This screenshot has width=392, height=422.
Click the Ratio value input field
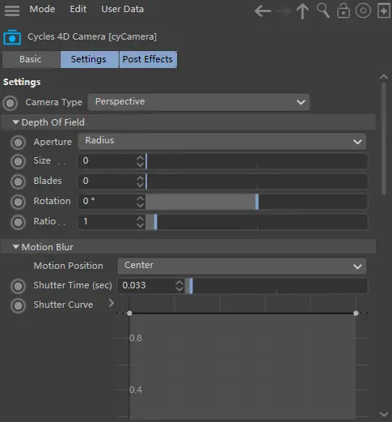tap(107, 222)
